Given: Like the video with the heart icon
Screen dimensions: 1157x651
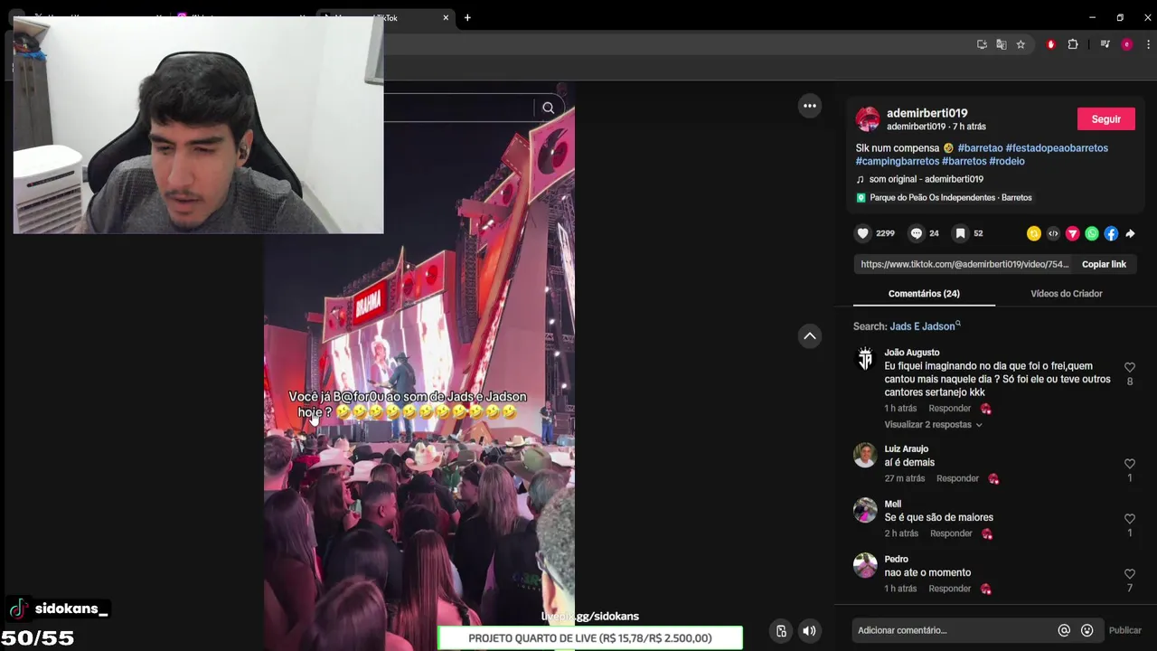Looking at the screenshot, I should click(x=863, y=233).
